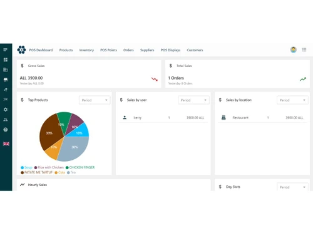Open Period dropdown in Sales by user
The height and width of the screenshot is (235, 313).
click(193, 100)
